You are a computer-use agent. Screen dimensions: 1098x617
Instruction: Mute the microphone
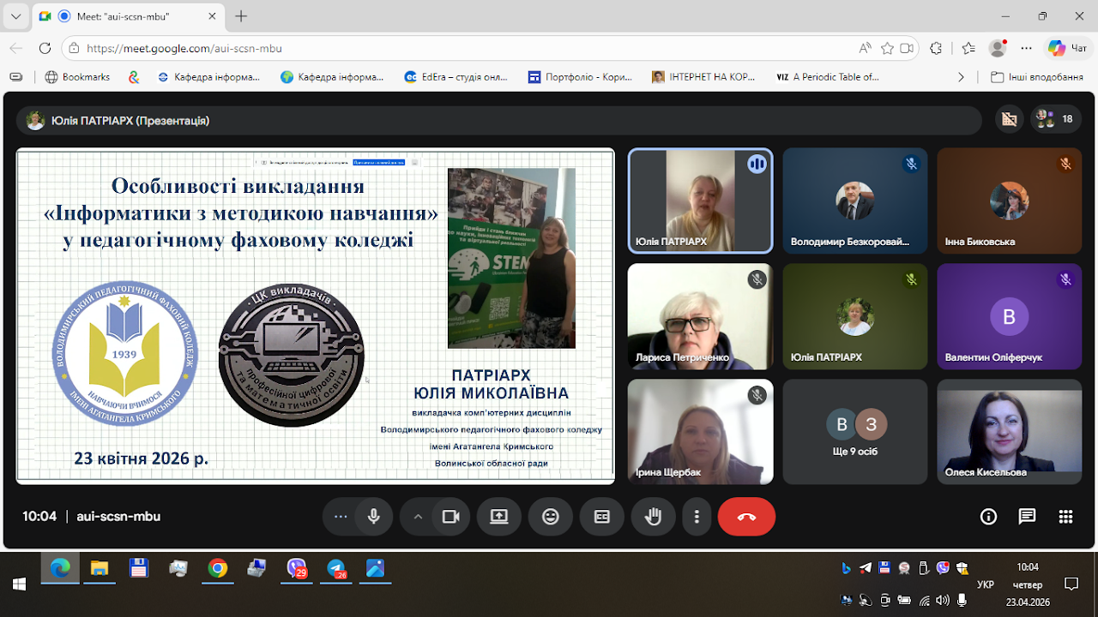tap(374, 517)
